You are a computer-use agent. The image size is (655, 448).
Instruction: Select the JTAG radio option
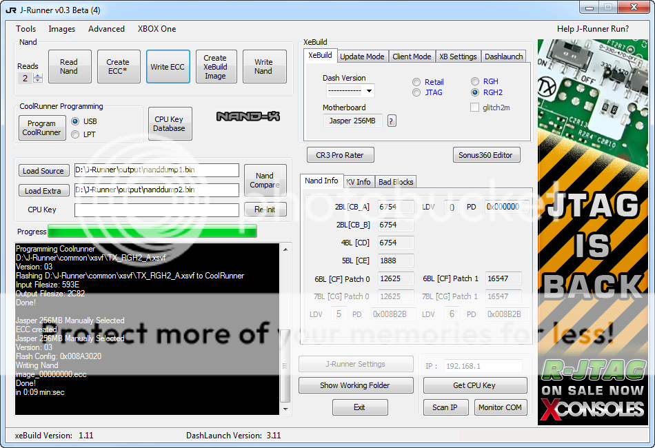(416, 92)
